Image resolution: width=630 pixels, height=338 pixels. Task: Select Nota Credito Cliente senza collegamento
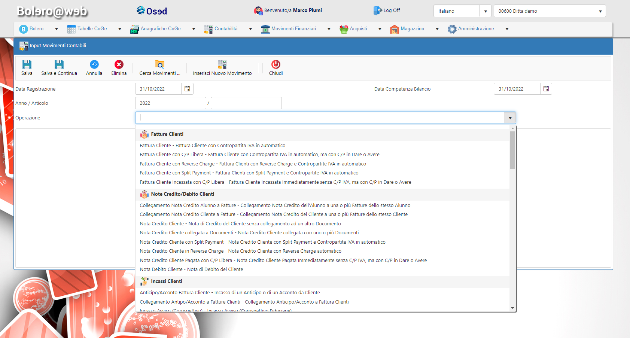(x=322, y=224)
